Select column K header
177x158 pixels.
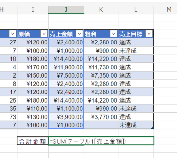click(x=101, y=10)
